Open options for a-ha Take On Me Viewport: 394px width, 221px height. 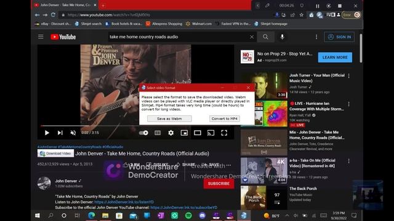[349, 161]
